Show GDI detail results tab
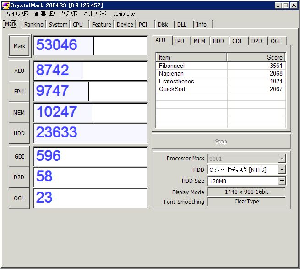The image size is (300, 269). 239,41
